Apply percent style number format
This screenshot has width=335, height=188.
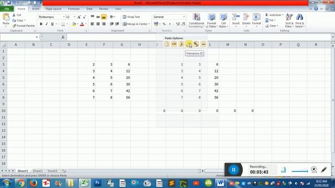(x=164, y=24)
